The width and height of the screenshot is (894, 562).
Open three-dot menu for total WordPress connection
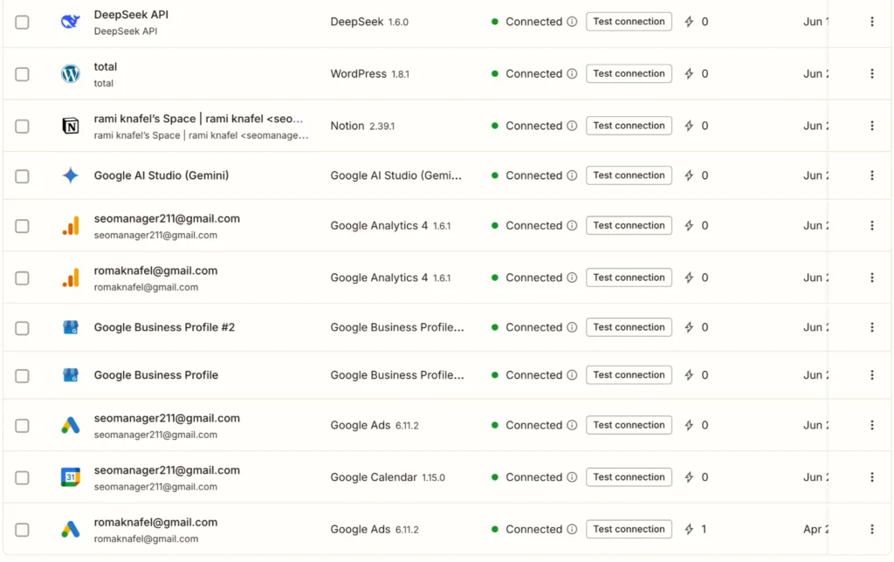coord(872,73)
